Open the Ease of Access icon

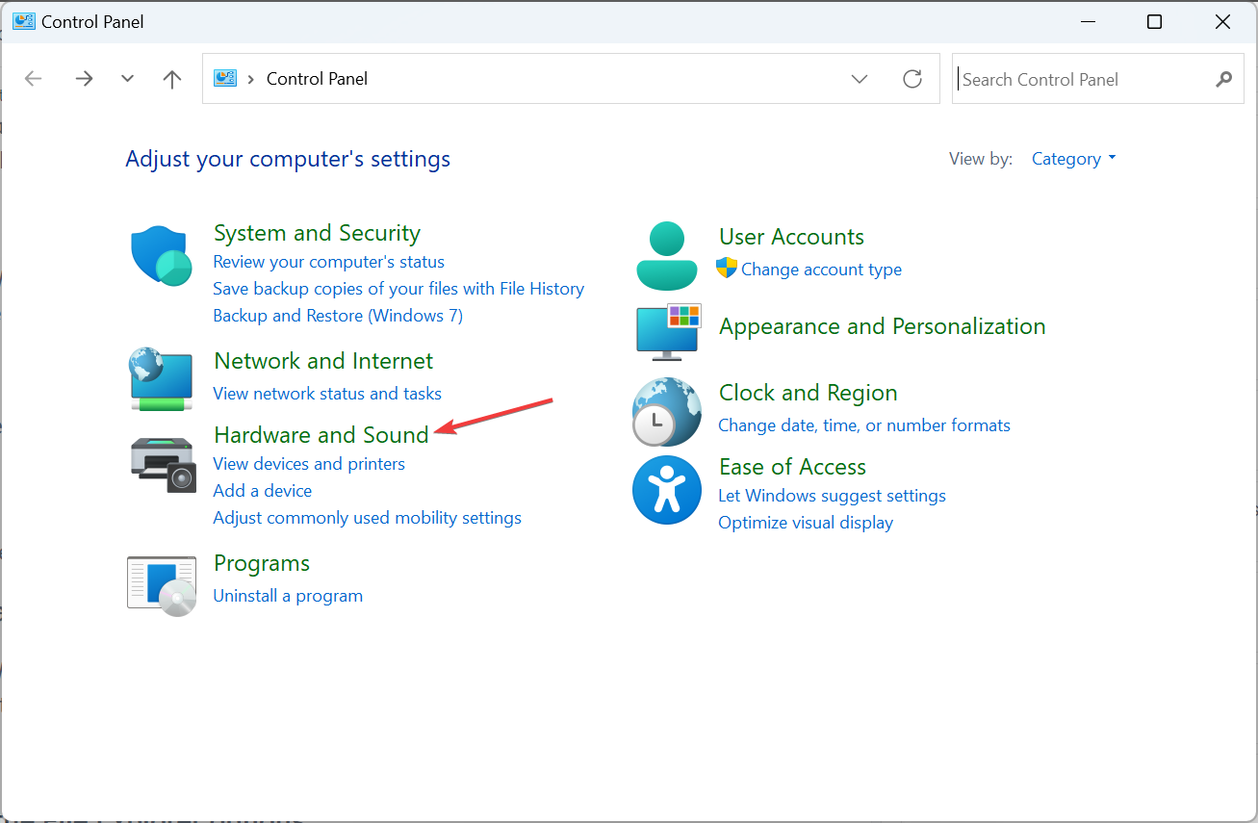click(x=667, y=490)
